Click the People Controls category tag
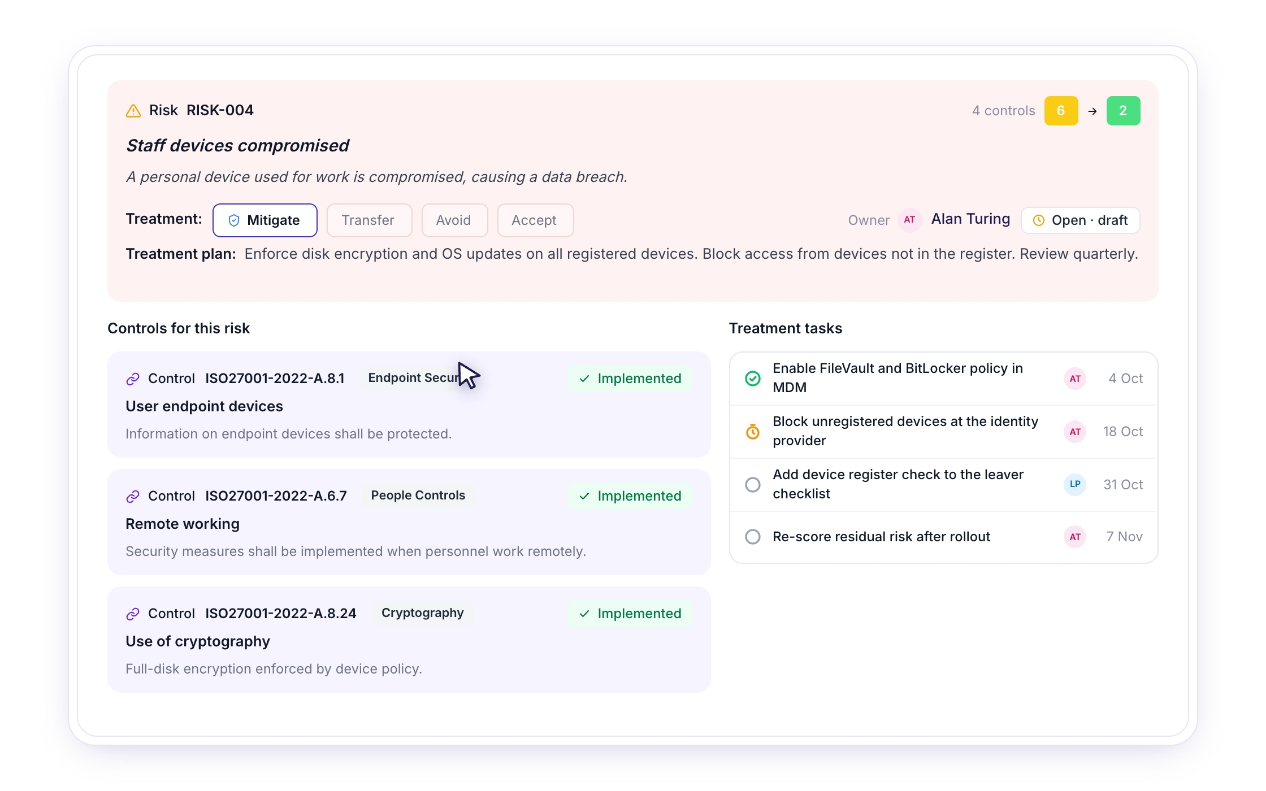Viewport: 1266px width, 791px height. pyautogui.click(x=418, y=496)
